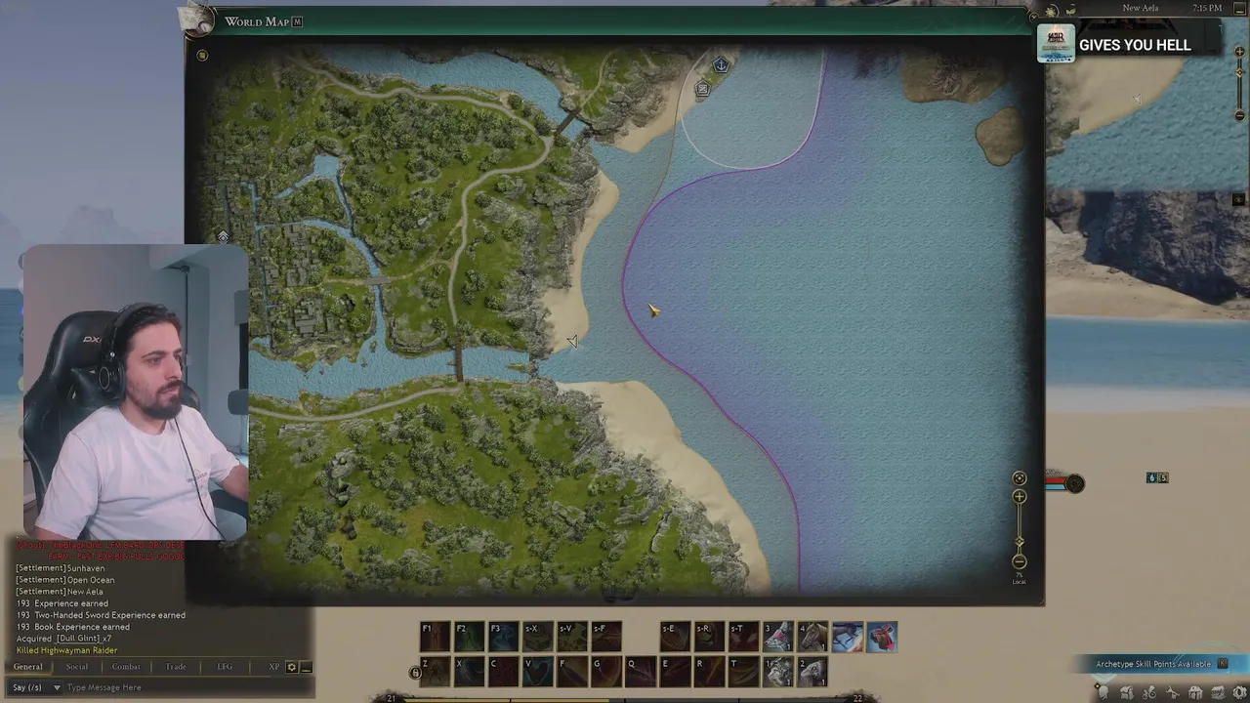This screenshot has width=1250, height=703.
Task: Click the [Settlement] New Aela chat line
Action: pyautogui.click(x=59, y=592)
